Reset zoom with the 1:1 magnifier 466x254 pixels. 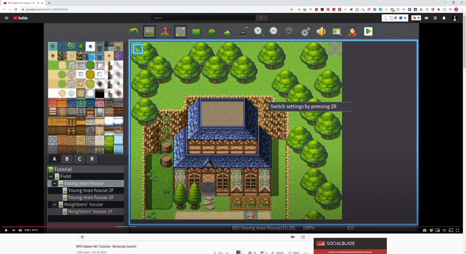tap(290, 31)
